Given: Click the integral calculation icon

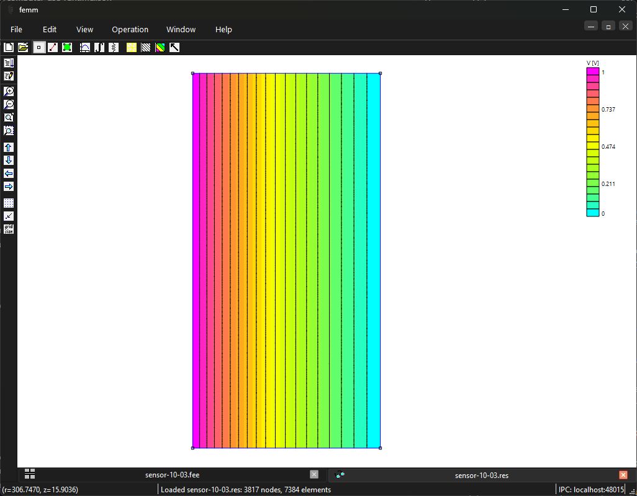Looking at the screenshot, I should pyautogui.click(x=99, y=48).
